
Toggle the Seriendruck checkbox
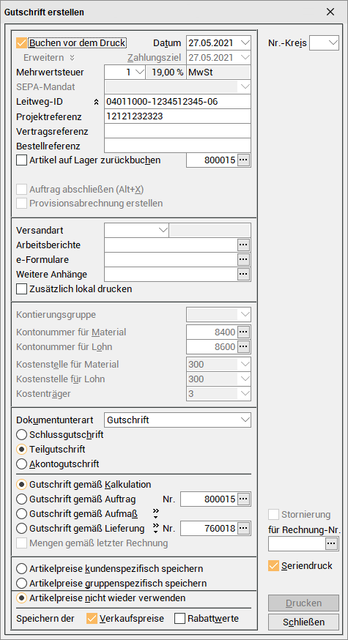point(273,566)
